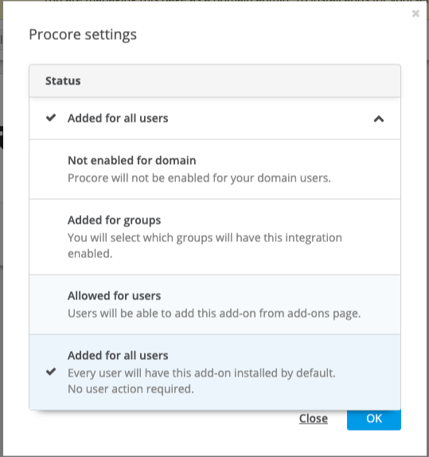Select the 'Added for all users' list option
The image size is (429, 457).
[x=215, y=372]
